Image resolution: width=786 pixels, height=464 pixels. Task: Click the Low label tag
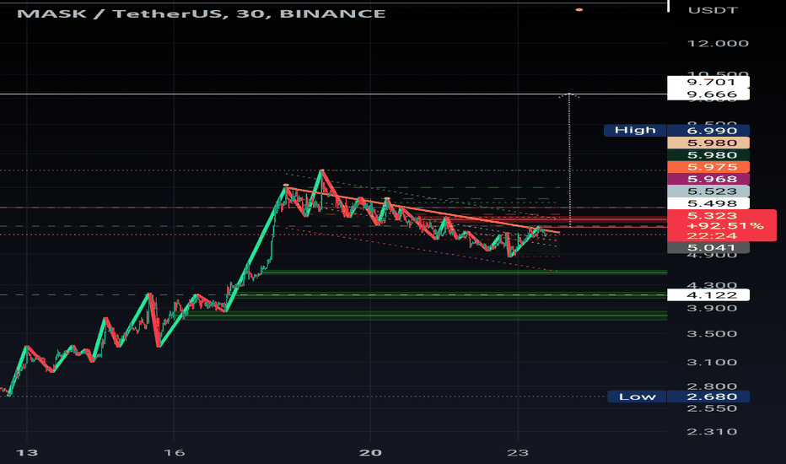click(637, 397)
